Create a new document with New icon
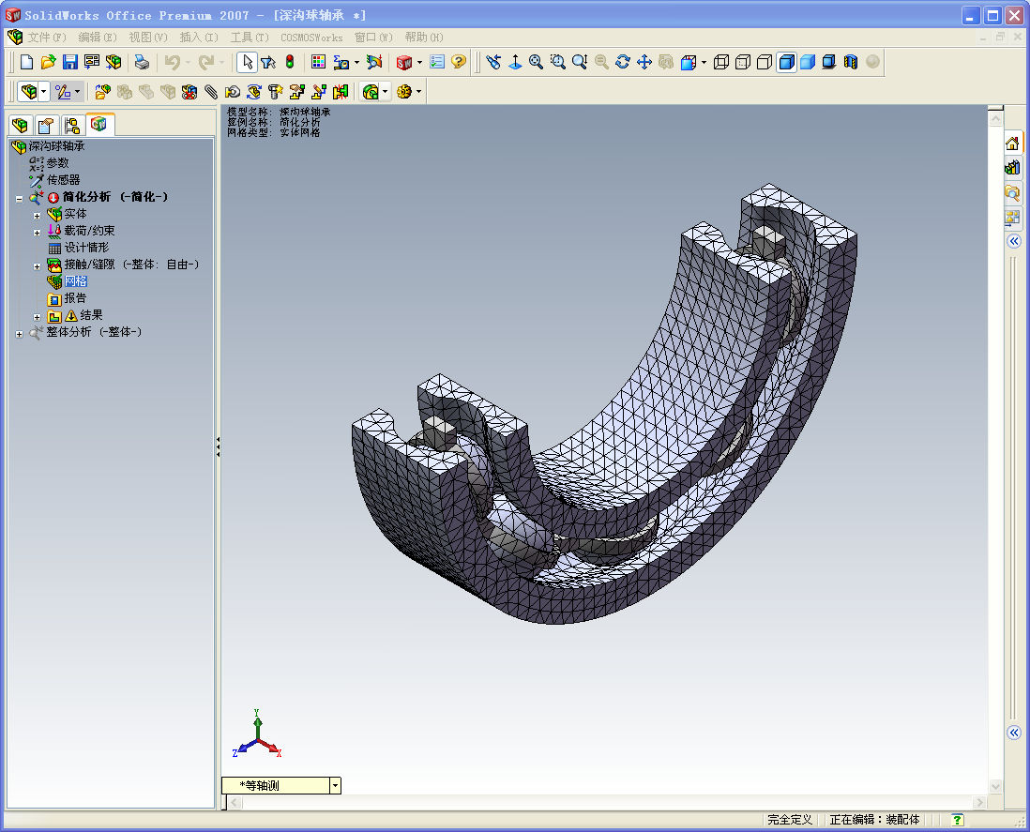Viewport: 1030px width, 832px height. coord(26,63)
